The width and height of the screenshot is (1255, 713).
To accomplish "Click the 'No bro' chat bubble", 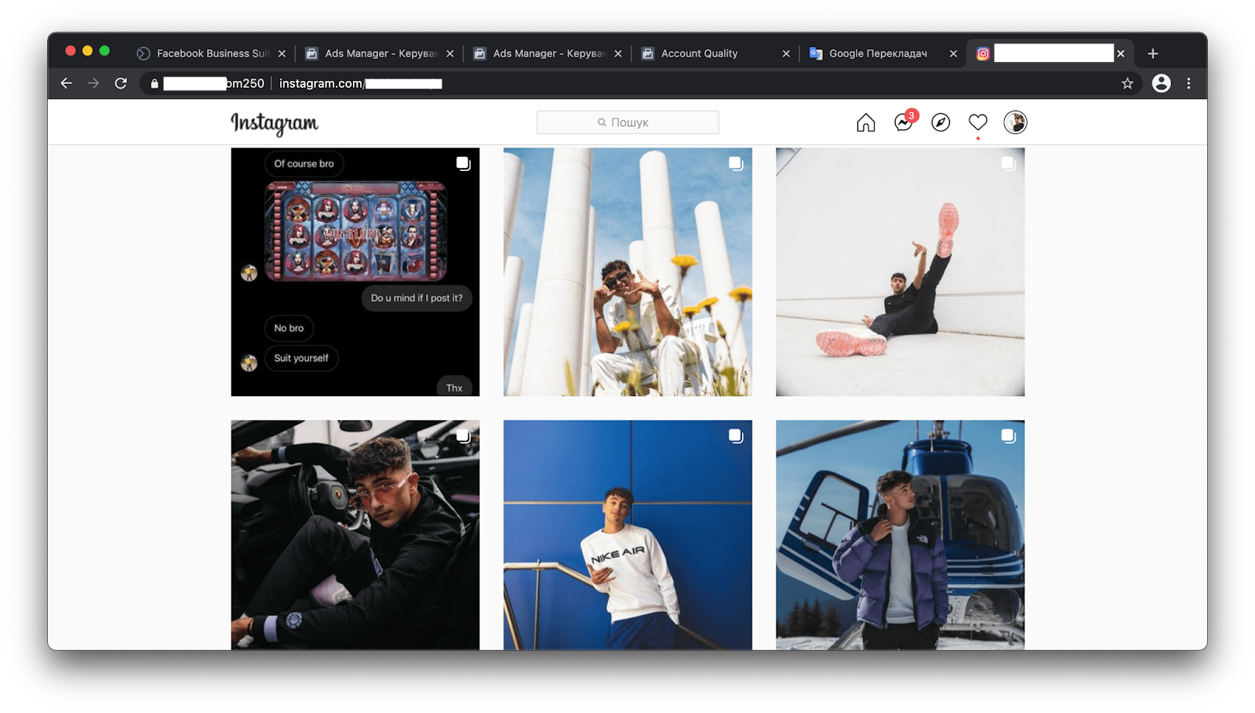I will (x=289, y=328).
